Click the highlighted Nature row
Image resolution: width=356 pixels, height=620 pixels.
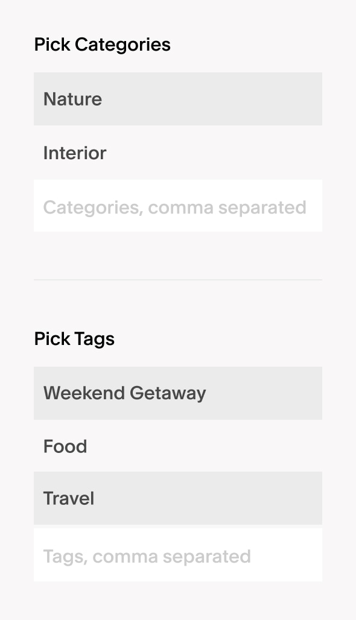(x=178, y=99)
